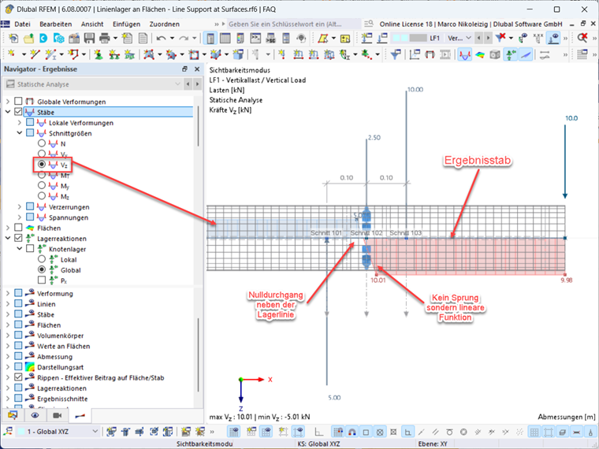Open file with the folder icon
The width and height of the screenshot is (599, 449).
click(28, 38)
